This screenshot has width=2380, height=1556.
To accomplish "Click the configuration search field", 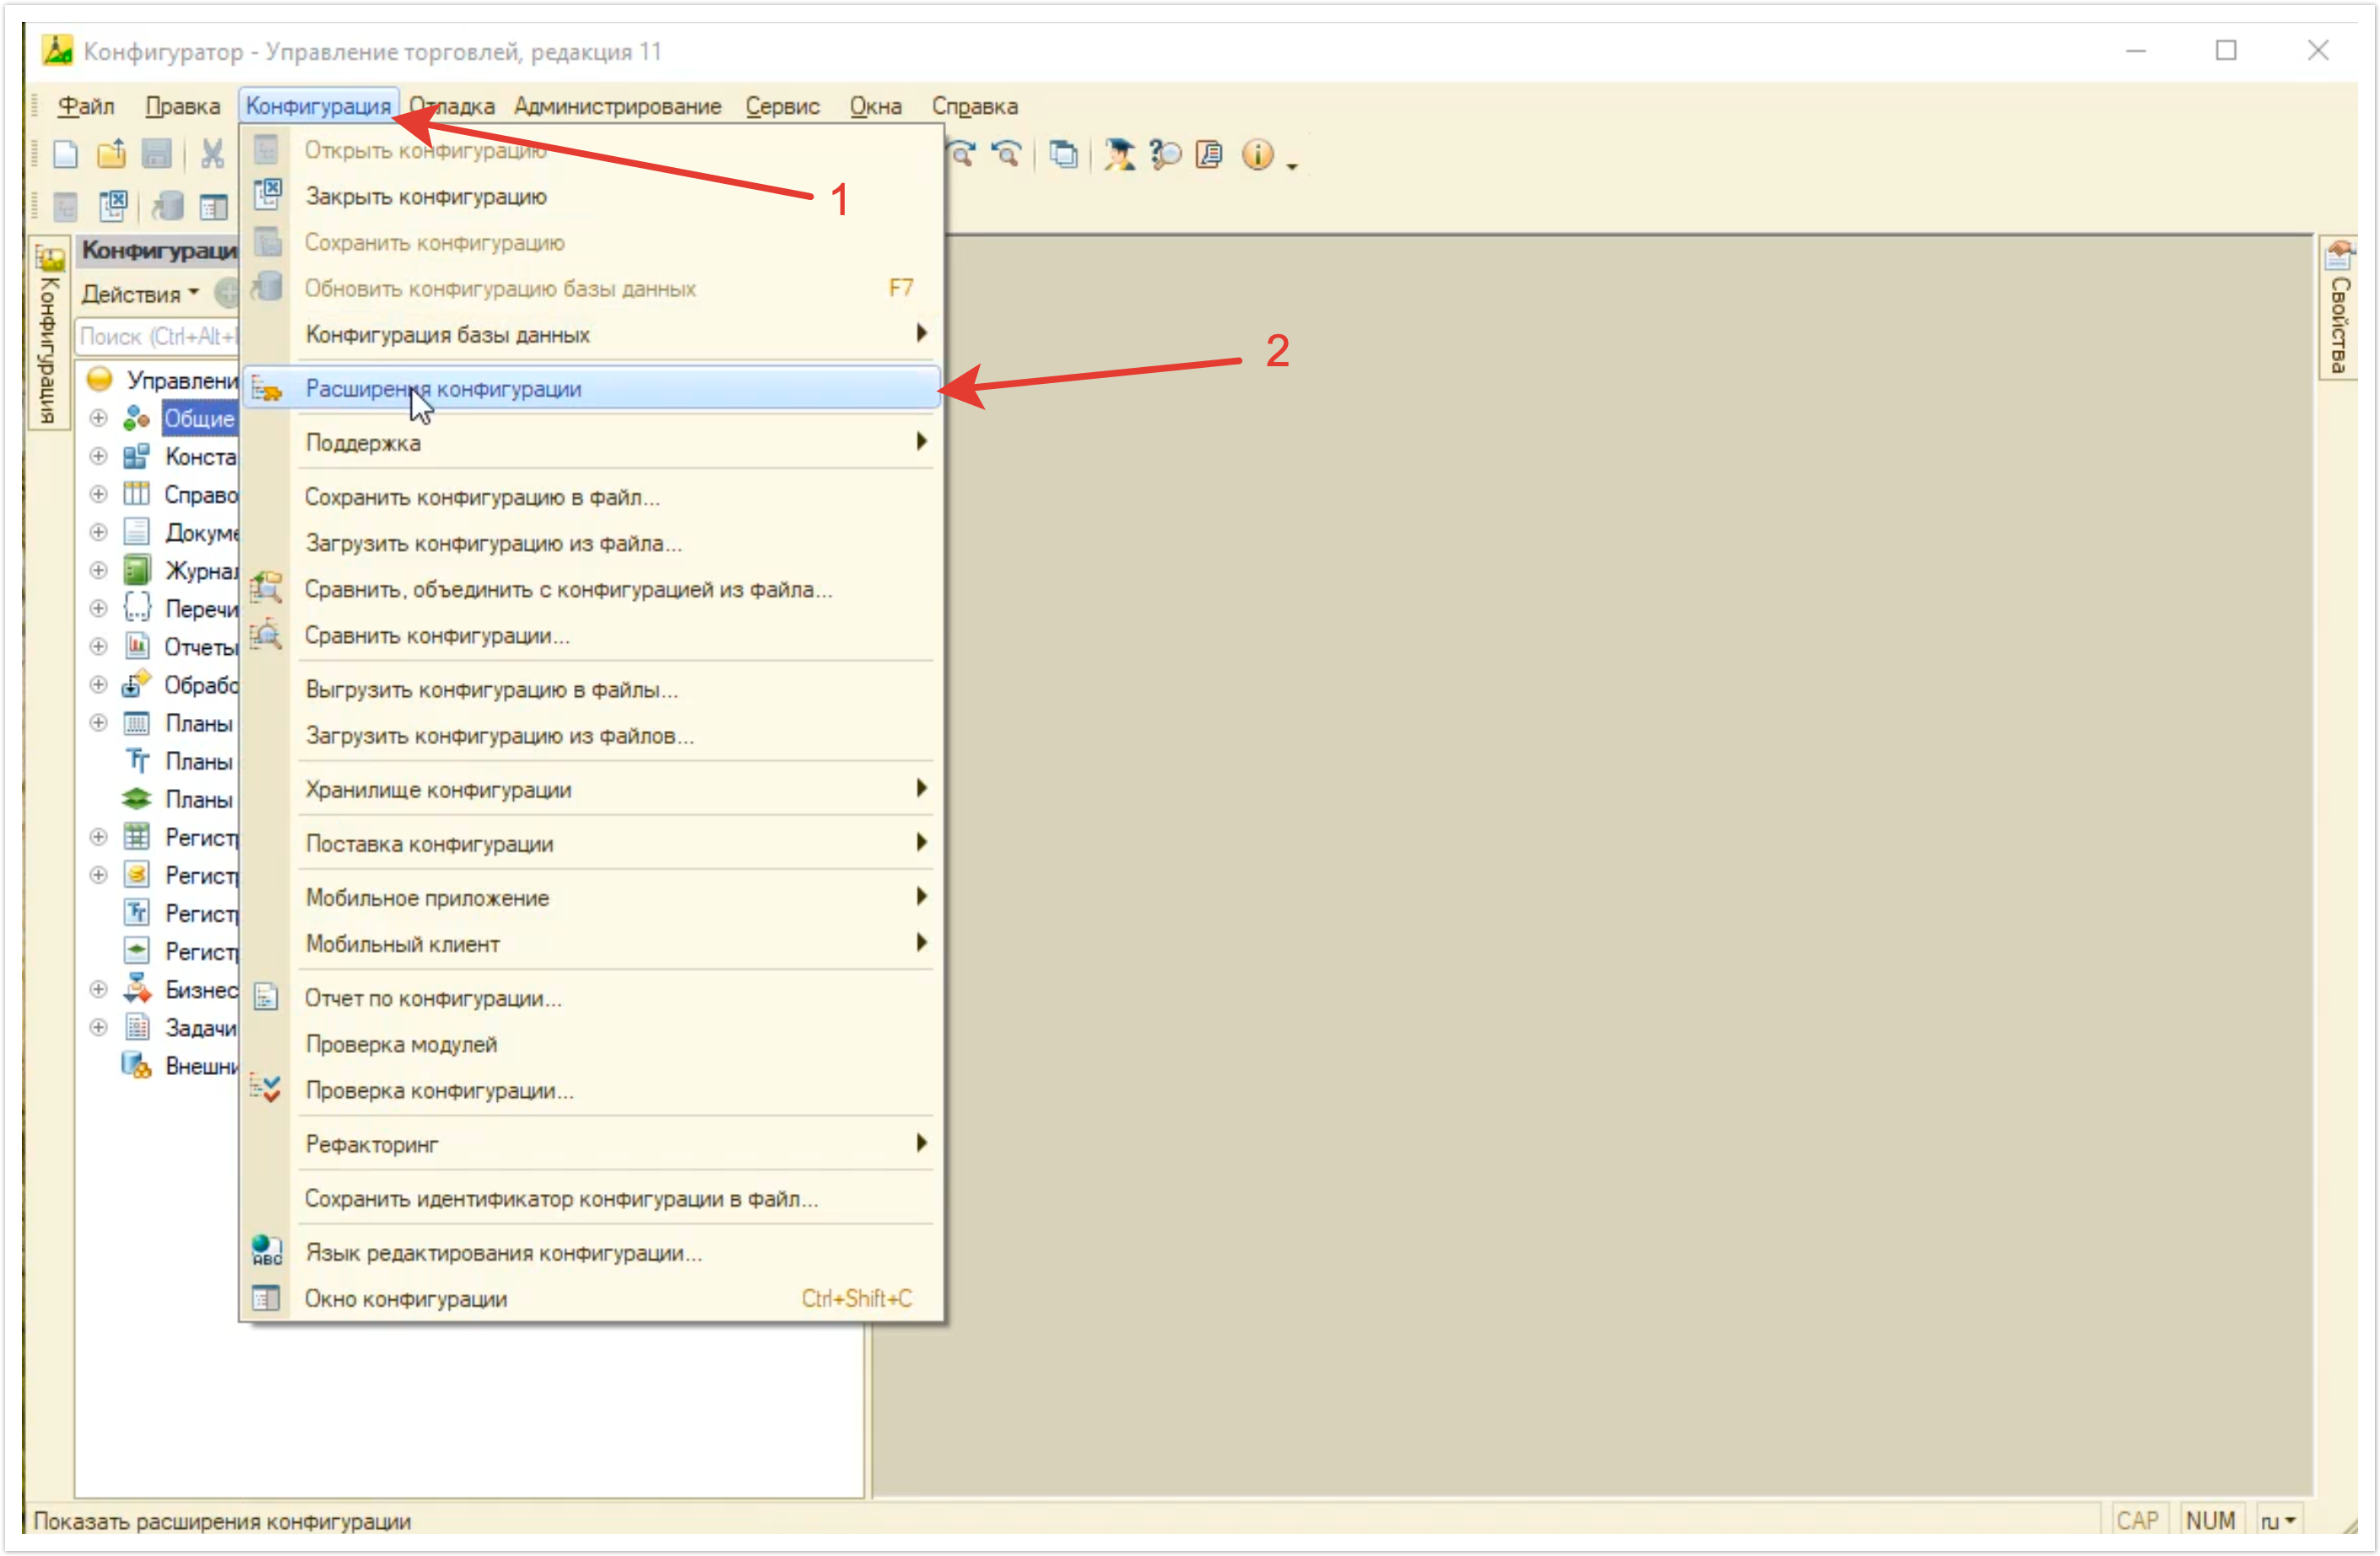I will [157, 337].
